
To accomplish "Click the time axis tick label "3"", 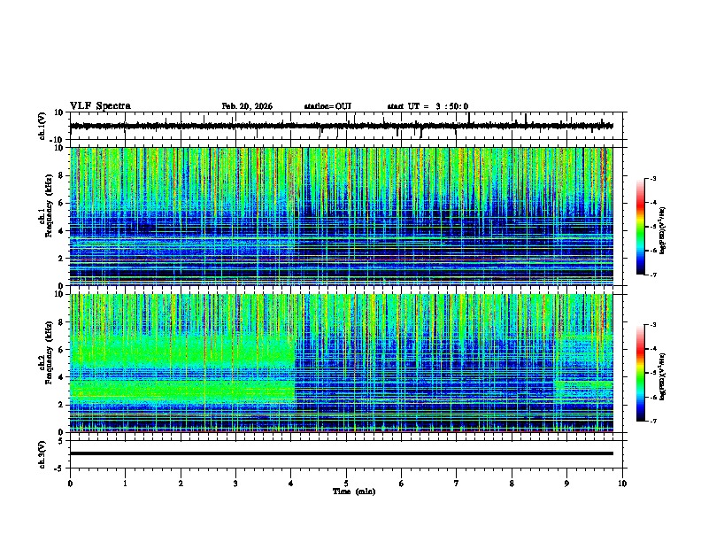I will 235,484.
